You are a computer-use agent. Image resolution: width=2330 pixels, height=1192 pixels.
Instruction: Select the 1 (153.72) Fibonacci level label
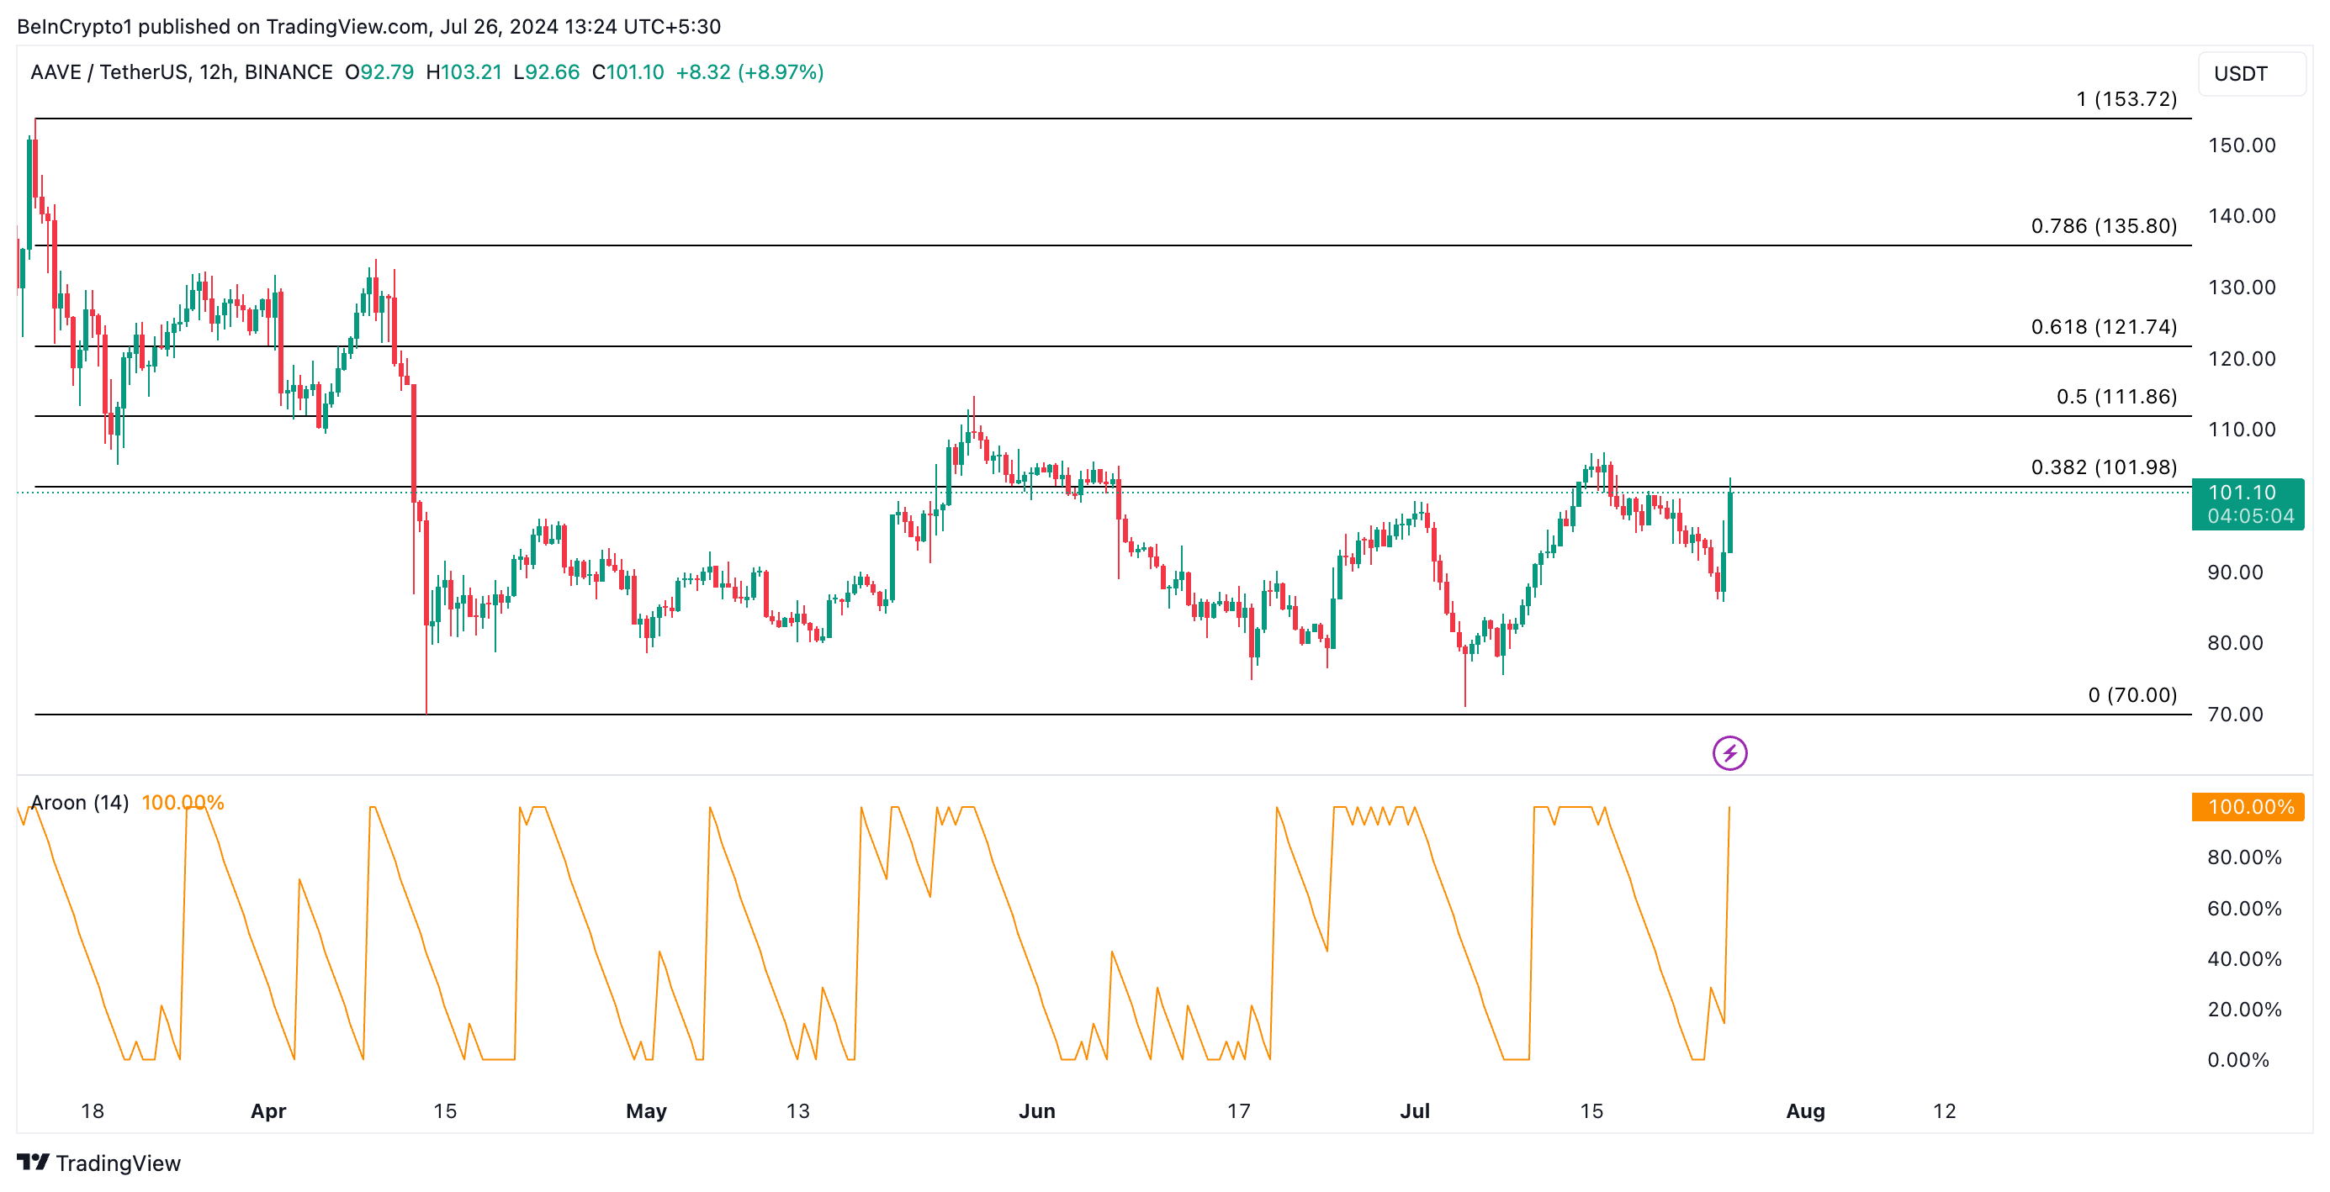[x=2126, y=99]
